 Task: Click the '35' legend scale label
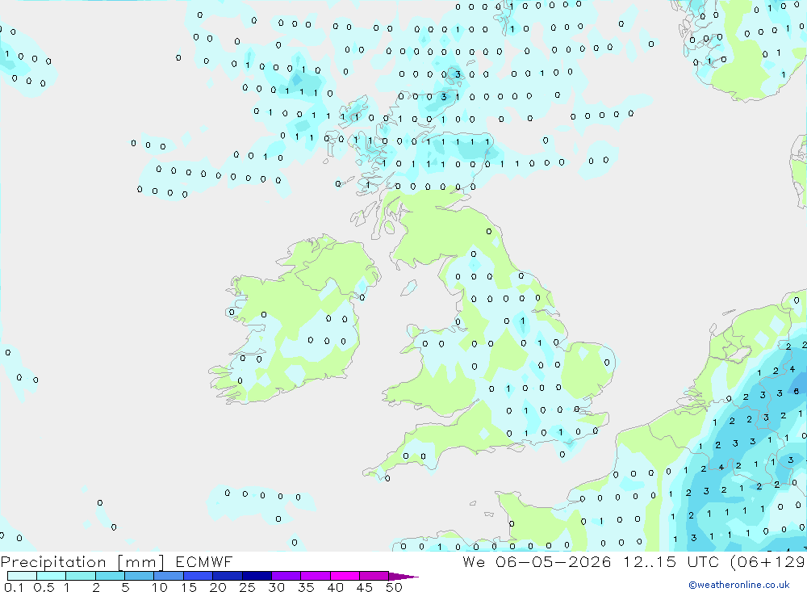(x=306, y=587)
